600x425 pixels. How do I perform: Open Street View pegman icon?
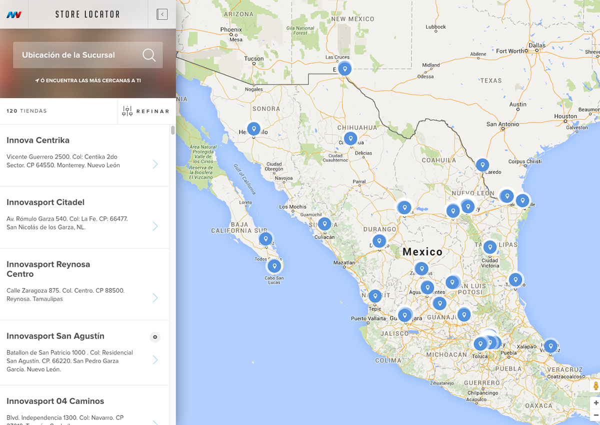(x=595, y=386)
